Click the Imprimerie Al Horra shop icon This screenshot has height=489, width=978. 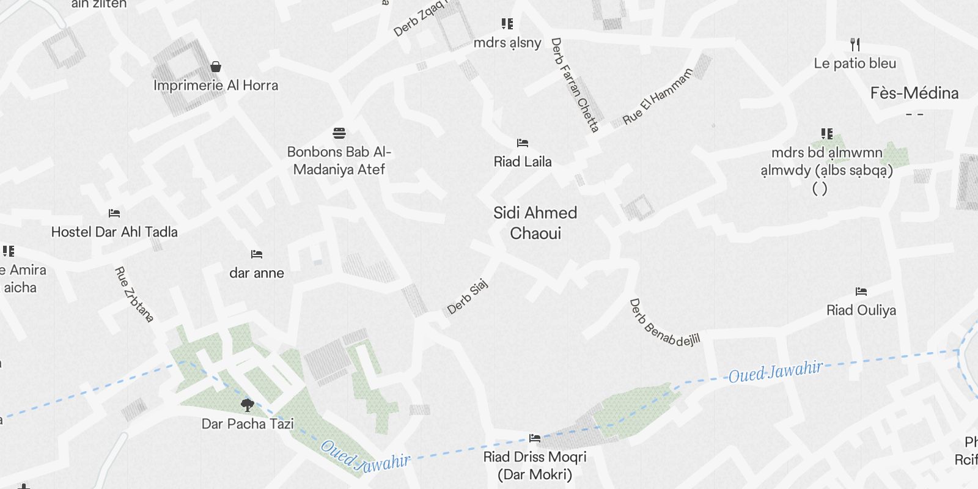215,66
